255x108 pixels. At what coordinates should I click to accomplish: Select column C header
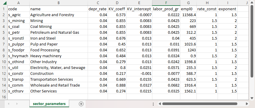click(98, 3)
